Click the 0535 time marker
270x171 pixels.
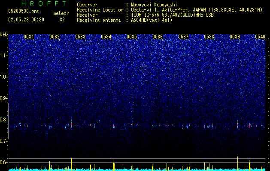[132, 36]
